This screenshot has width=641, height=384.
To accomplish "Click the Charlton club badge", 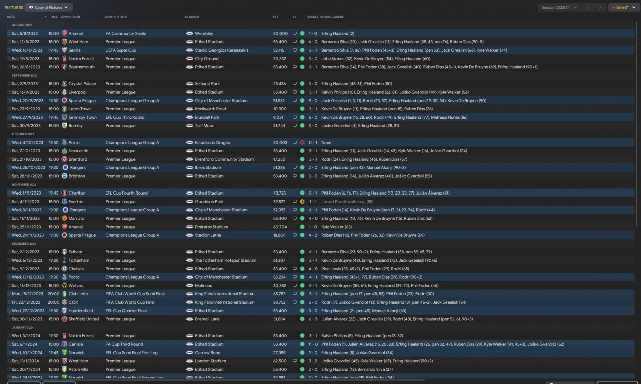I will (x=64, y=193).
